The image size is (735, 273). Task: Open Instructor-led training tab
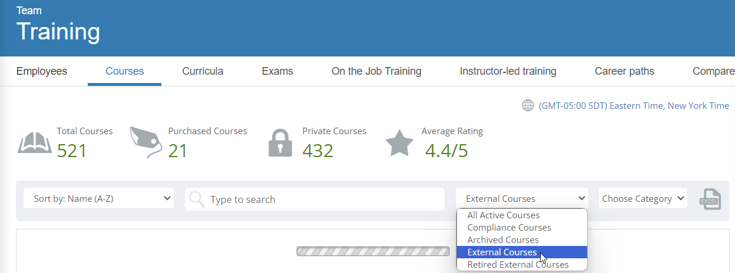(x=508, y=71)
